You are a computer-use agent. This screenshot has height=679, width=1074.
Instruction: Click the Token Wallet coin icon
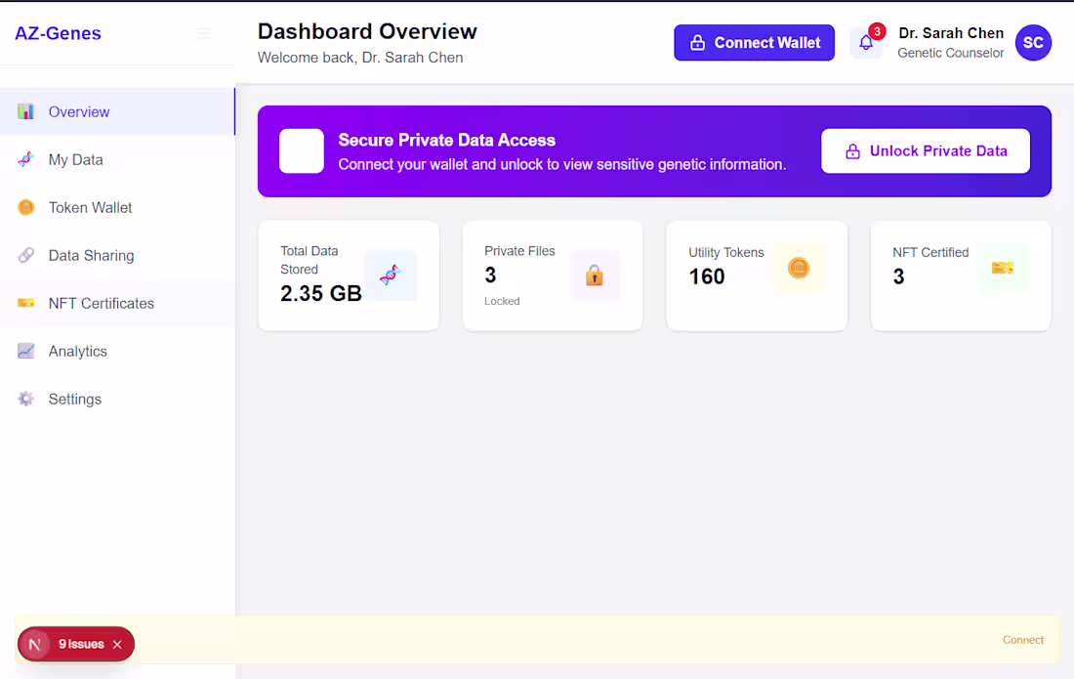click(x=25, y=207)
